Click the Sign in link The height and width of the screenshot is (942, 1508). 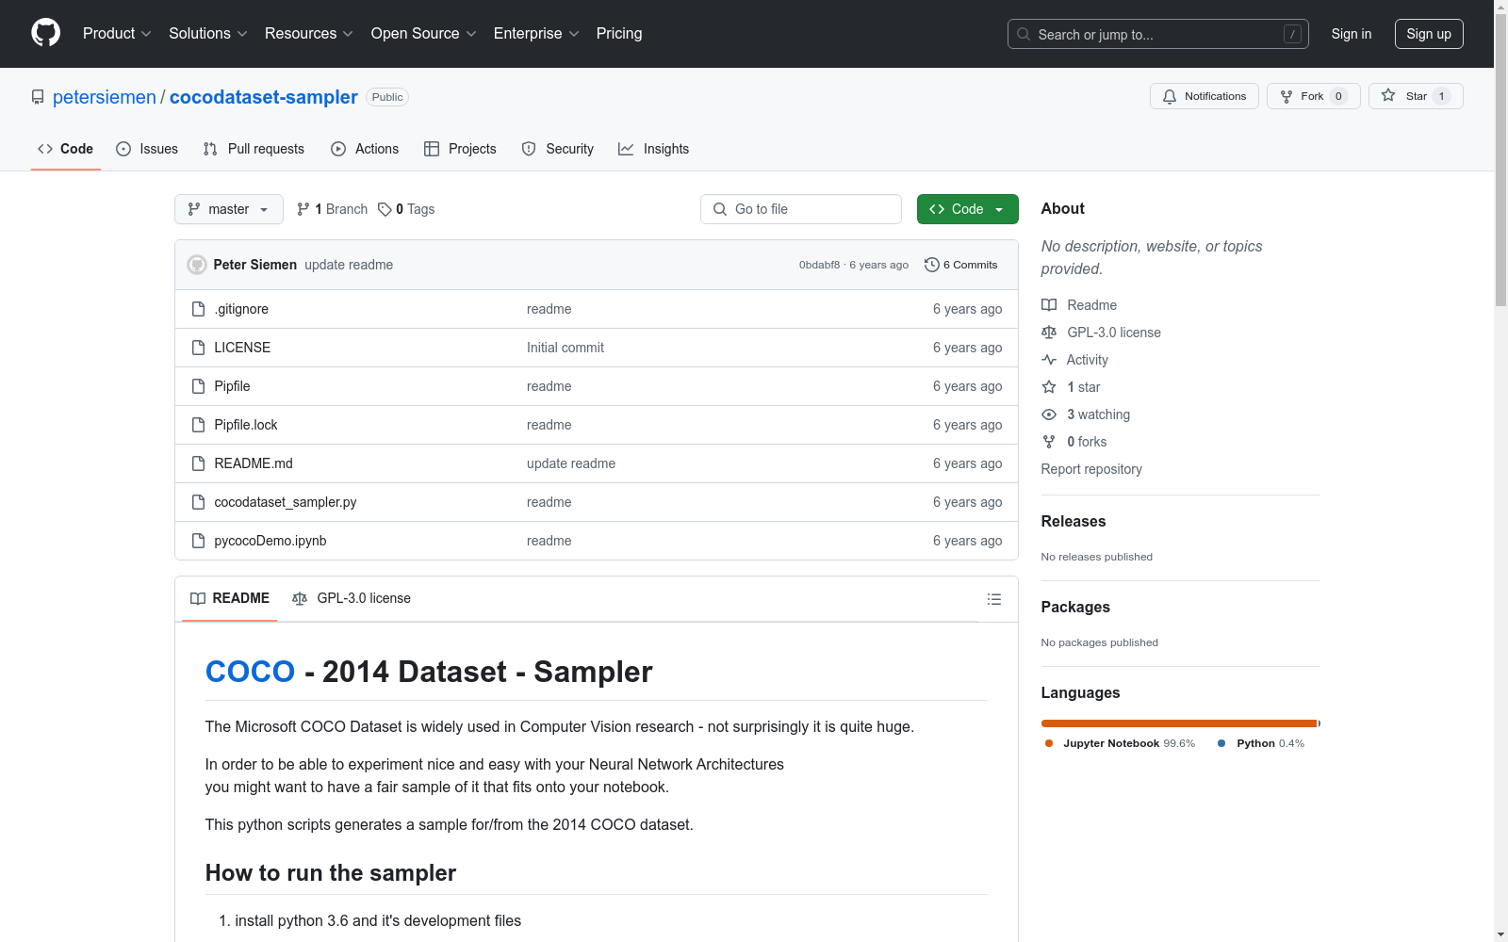(1352, 34)
